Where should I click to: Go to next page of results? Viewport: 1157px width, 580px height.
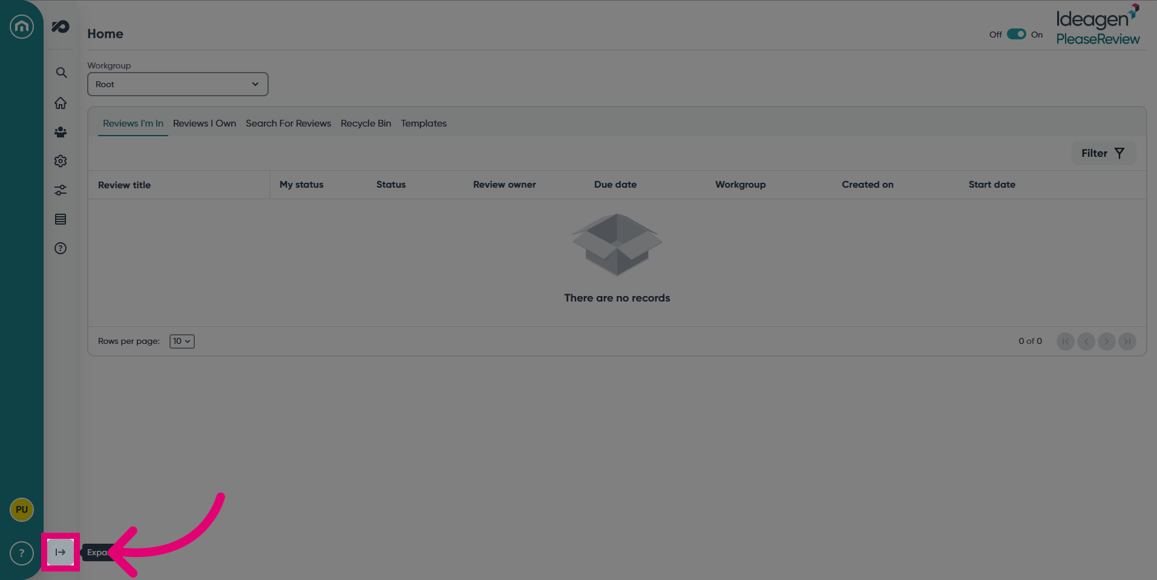point(1107,341)
